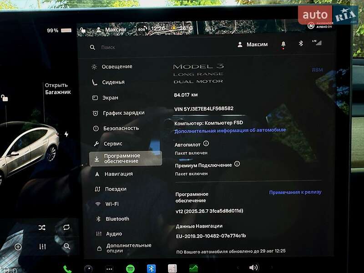The width and height of the screenshot is (364, 273).
Task: Open the Bluetooth app in the dock
Action: tap(151, 268)
